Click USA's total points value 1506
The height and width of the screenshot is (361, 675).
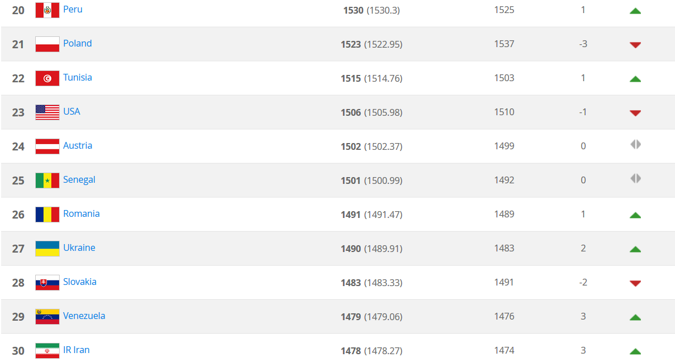point(351,112)
